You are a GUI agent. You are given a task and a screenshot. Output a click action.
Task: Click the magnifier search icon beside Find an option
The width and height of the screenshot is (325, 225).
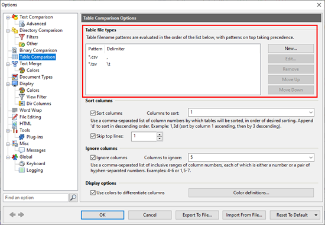73,198
